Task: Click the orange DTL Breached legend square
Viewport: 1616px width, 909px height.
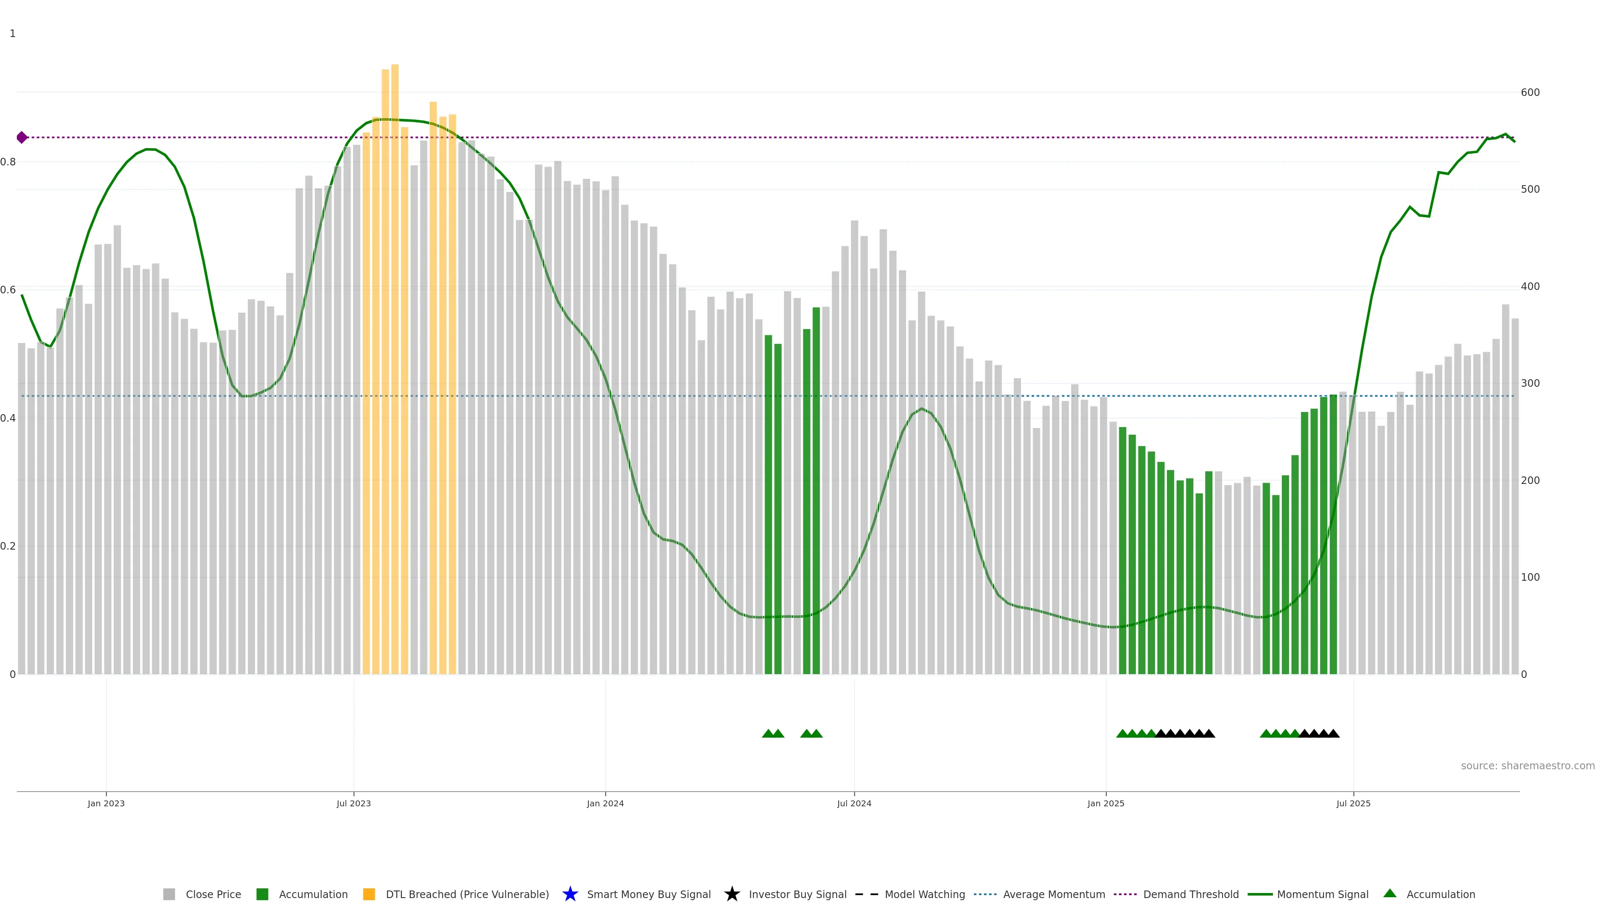Action: [x=369, y=894]
